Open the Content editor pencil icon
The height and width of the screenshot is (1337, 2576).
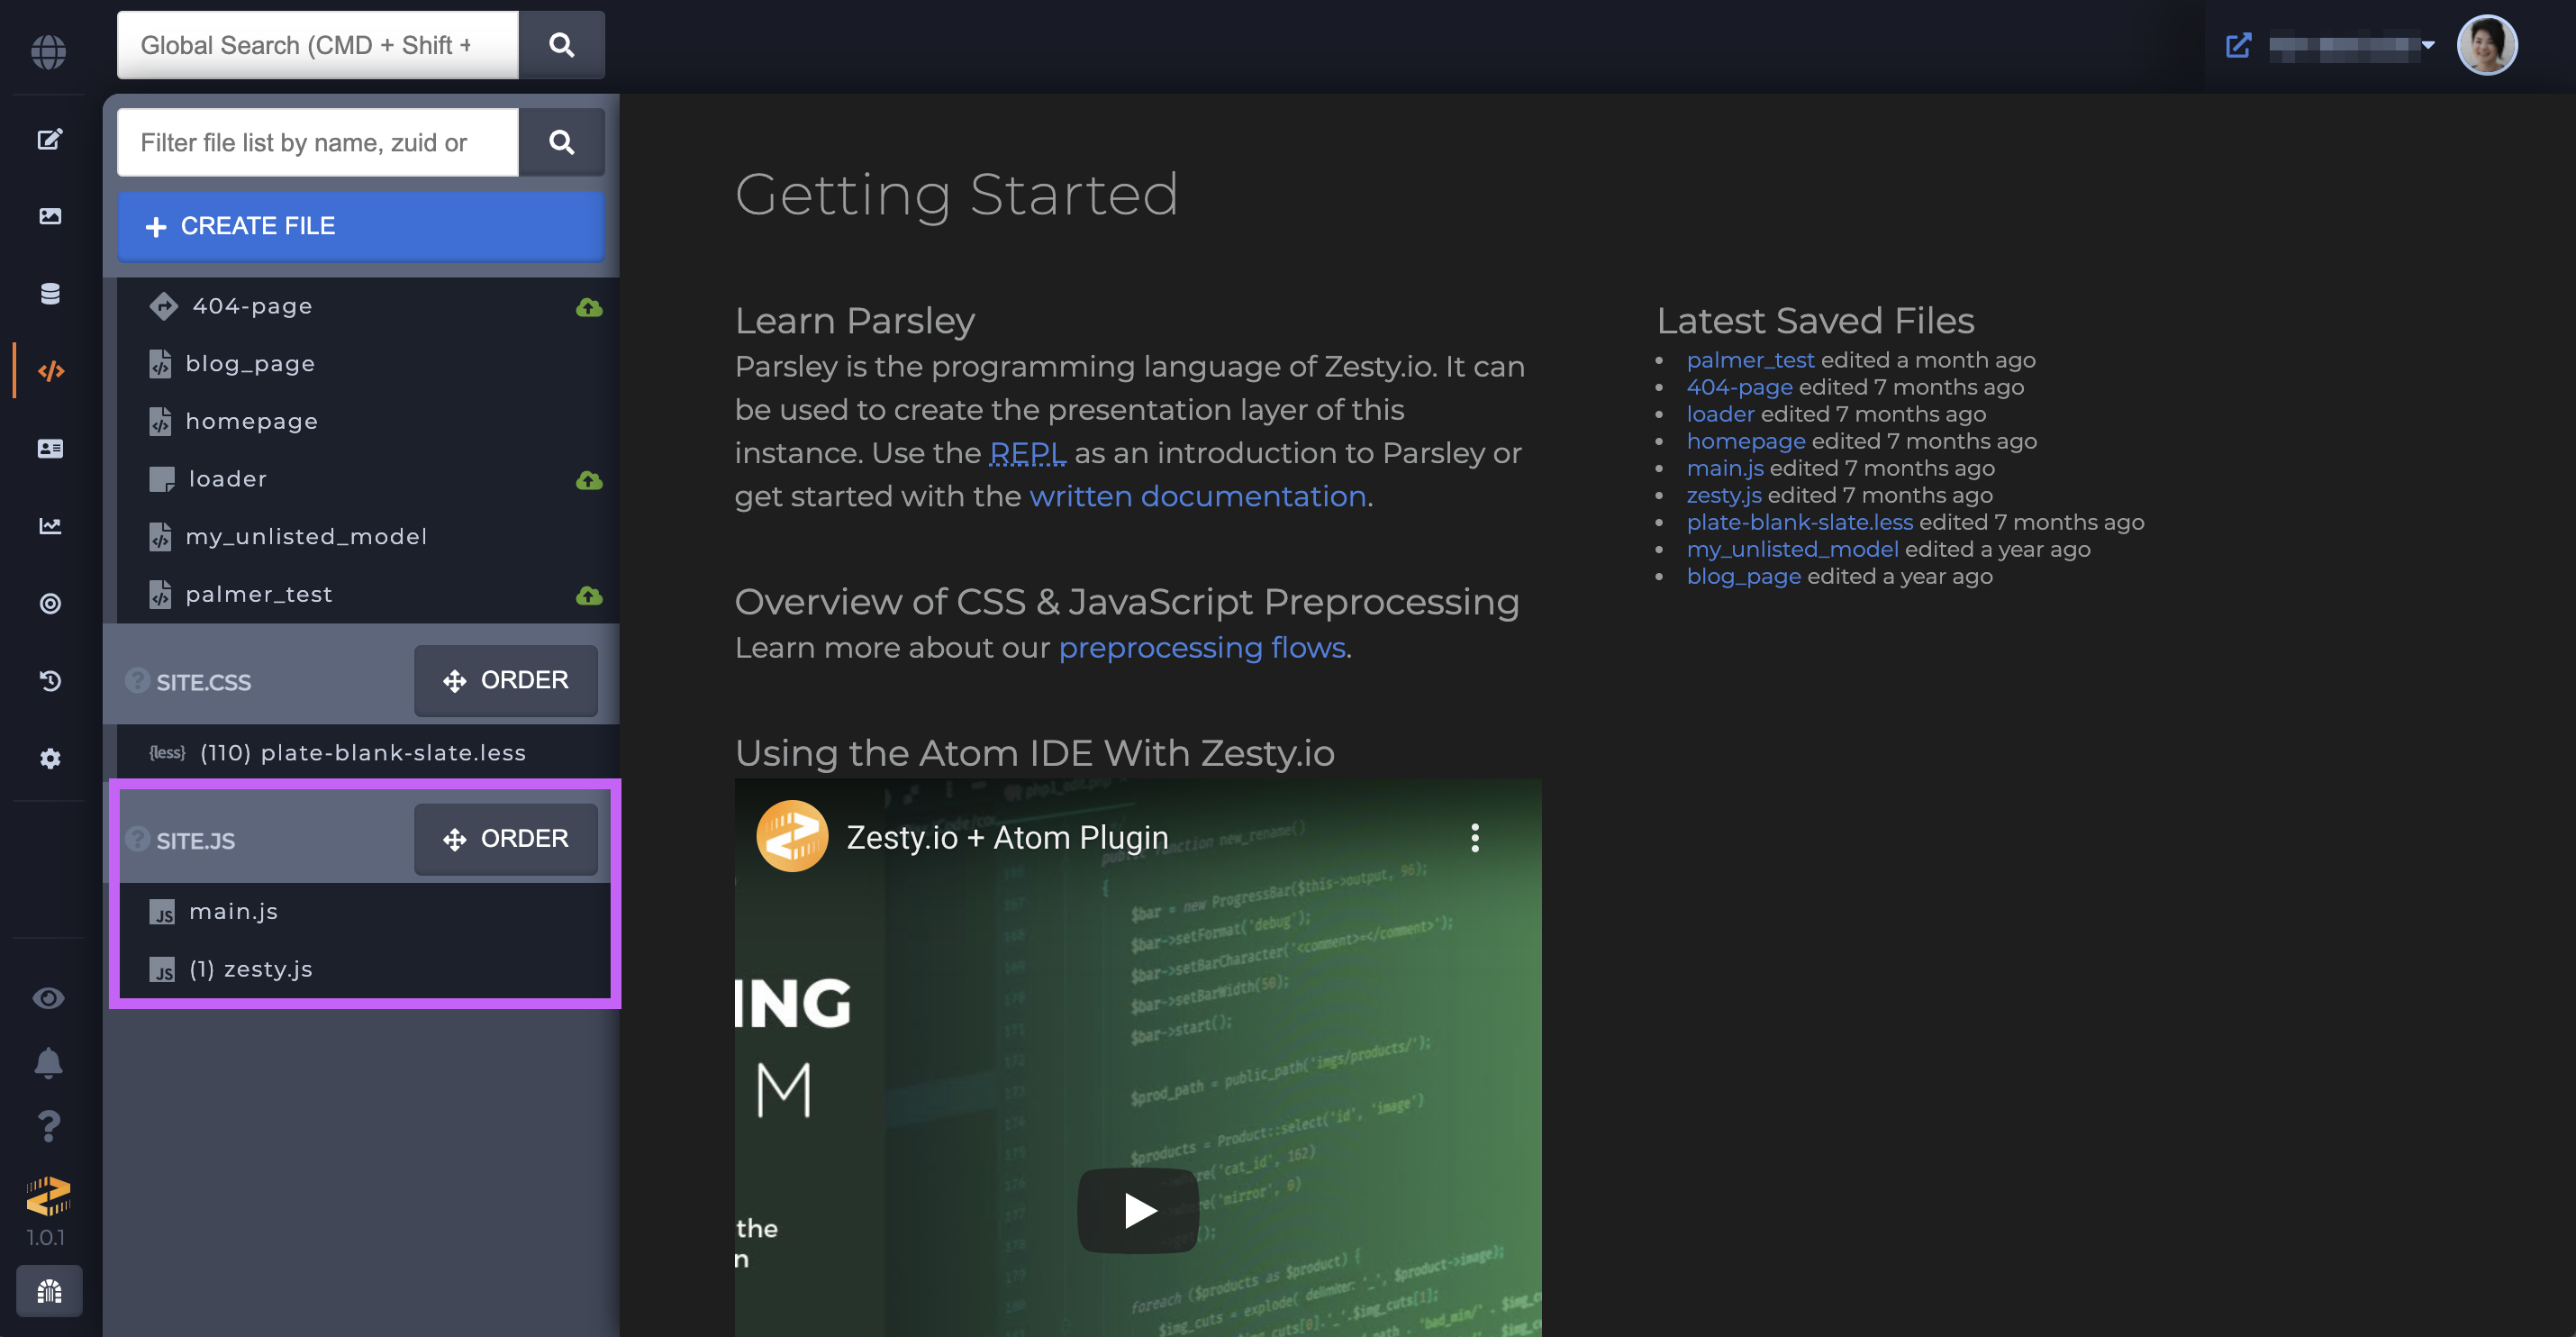[50, 139]
